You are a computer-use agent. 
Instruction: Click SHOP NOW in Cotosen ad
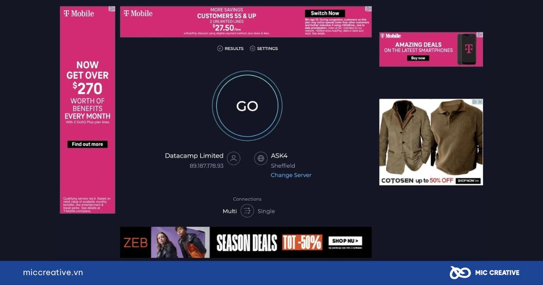(x=468, y=180)
